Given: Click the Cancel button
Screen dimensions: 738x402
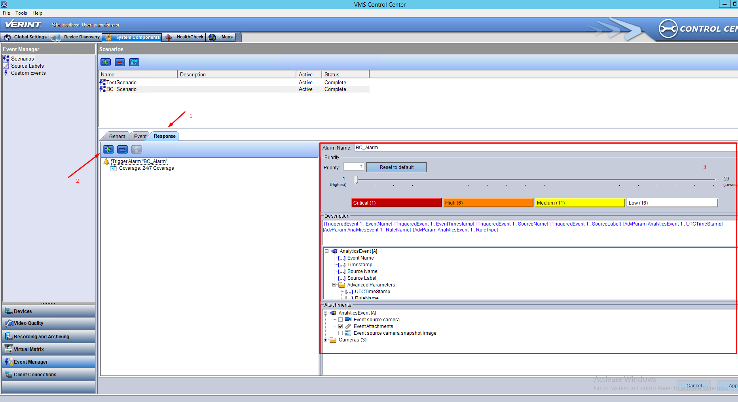Looking at the screenshot, I should [694, 386].
